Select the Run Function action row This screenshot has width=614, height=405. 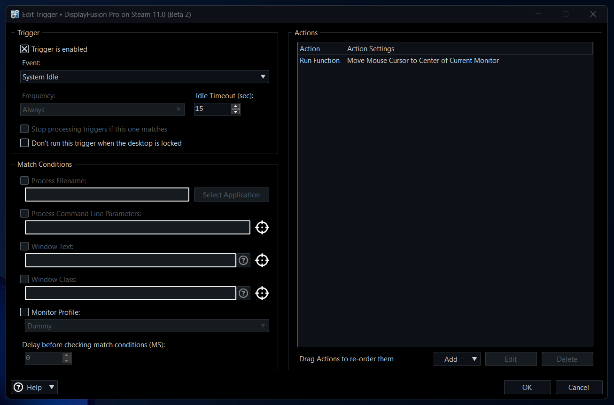point(445,61)
